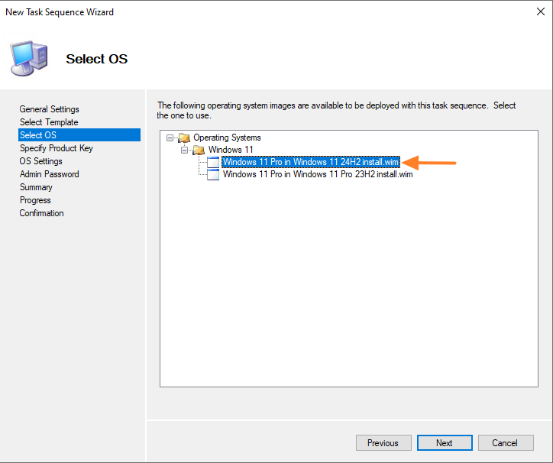Select Windows 11 Pro 24H2 install.wim
This screenshot has height=463, width=553.
pyautogui.click(x=311, y=162)
